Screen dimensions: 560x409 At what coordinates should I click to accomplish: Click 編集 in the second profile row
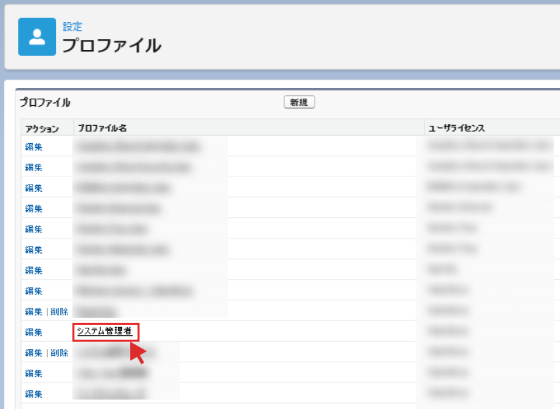click(33, 167)
